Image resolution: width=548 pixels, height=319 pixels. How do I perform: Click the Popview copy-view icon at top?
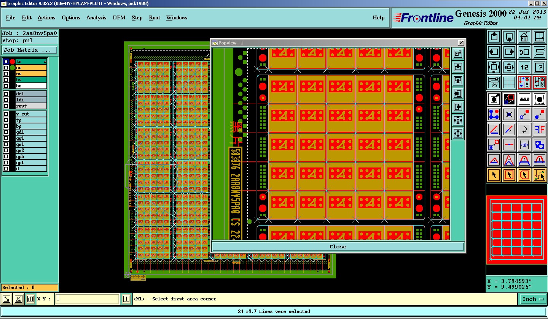point(458,54)
